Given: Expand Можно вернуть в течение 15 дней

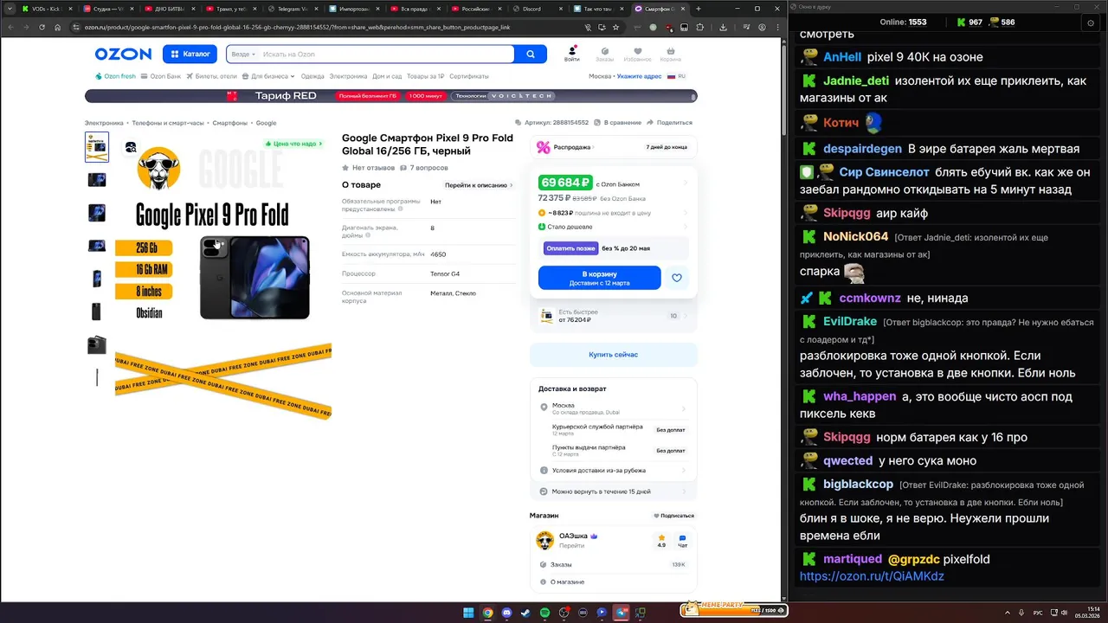Looking at the screenshot, I should 614,491.
